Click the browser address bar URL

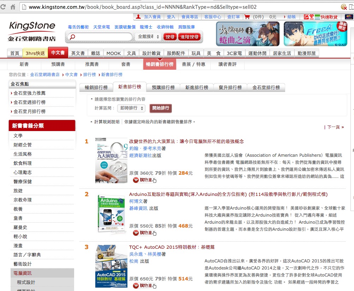coord(143,7)
